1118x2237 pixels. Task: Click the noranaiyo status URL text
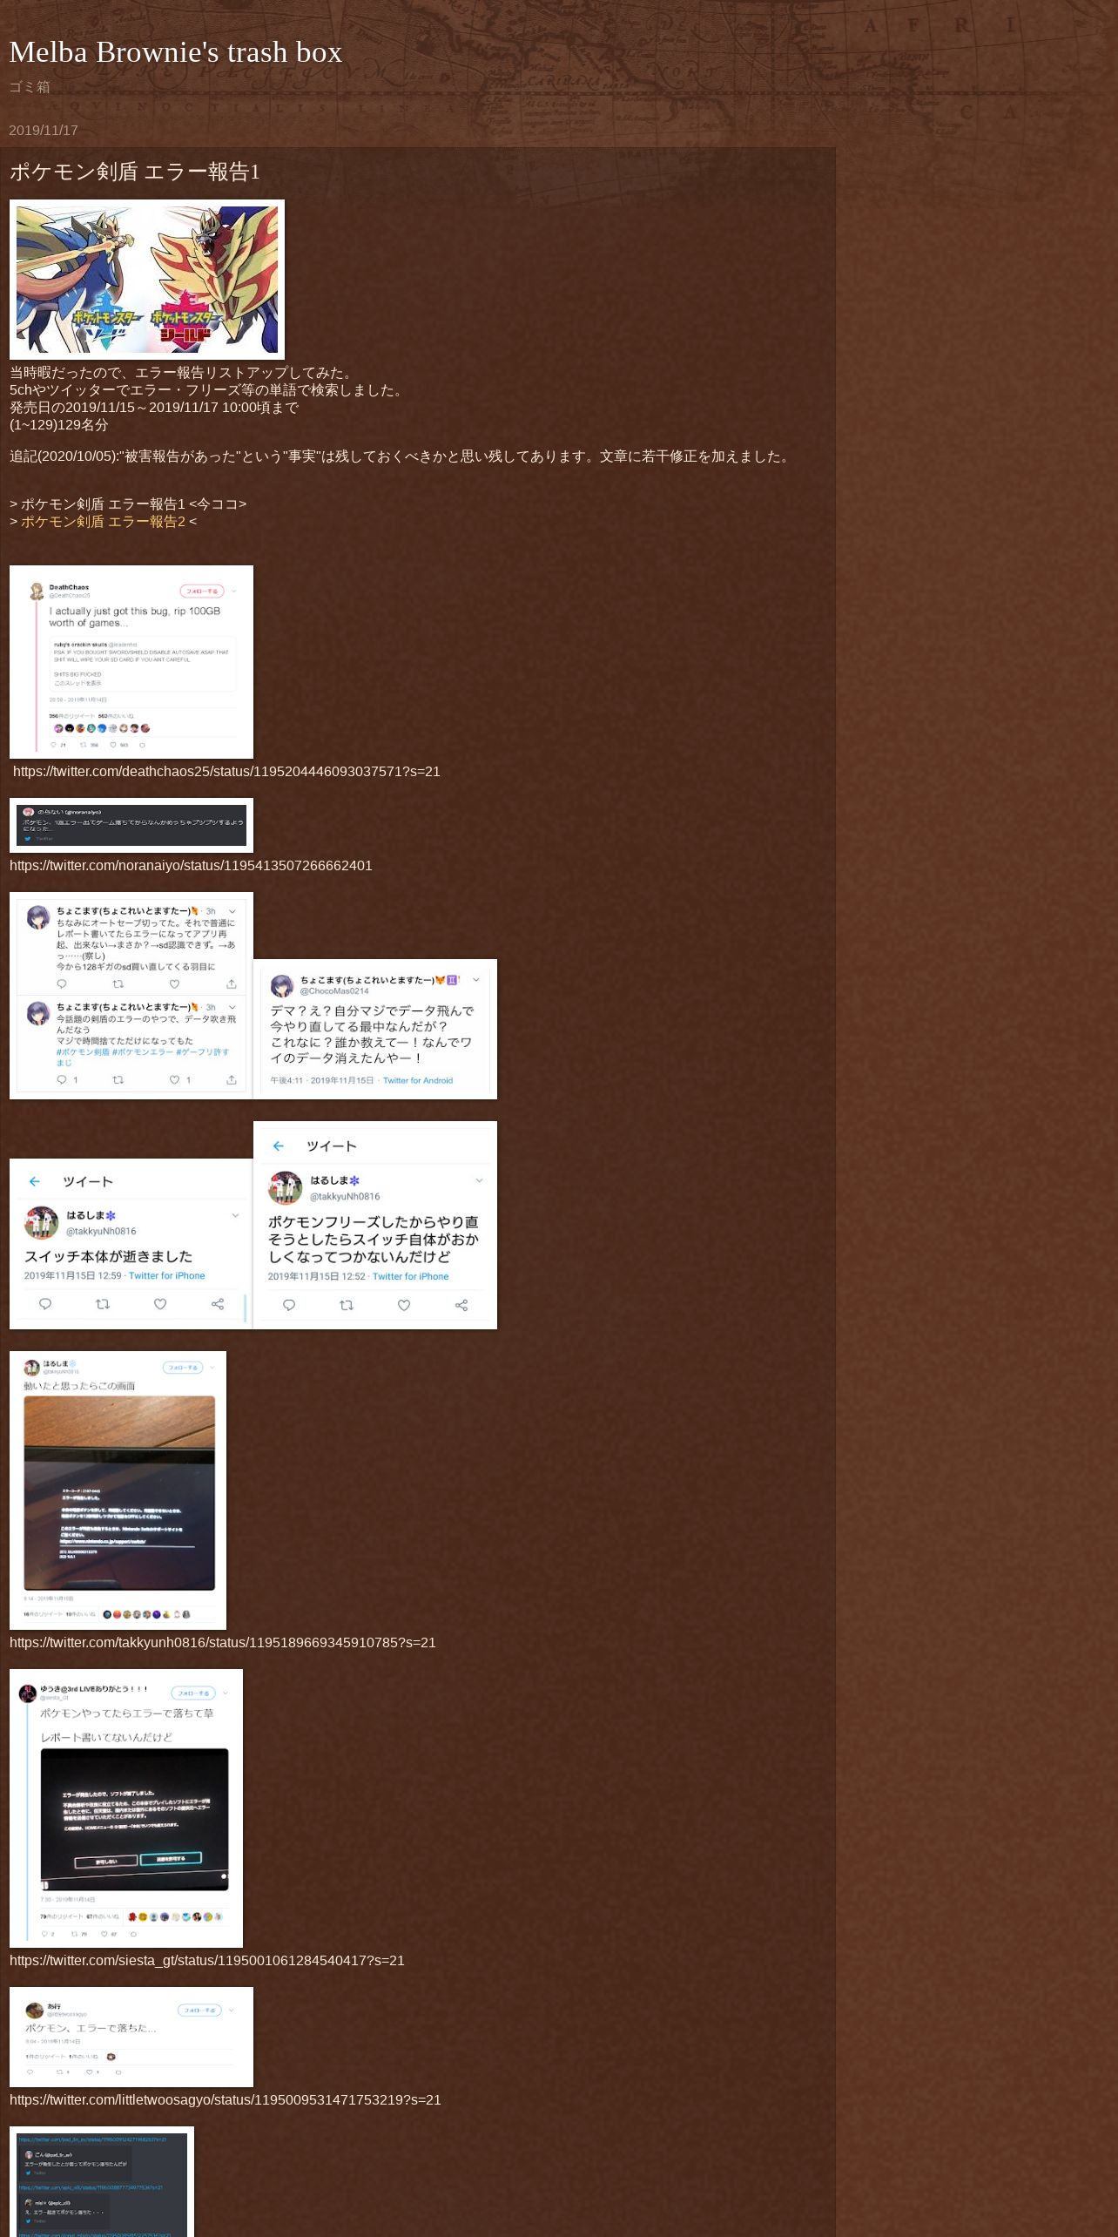coord(191,865)
